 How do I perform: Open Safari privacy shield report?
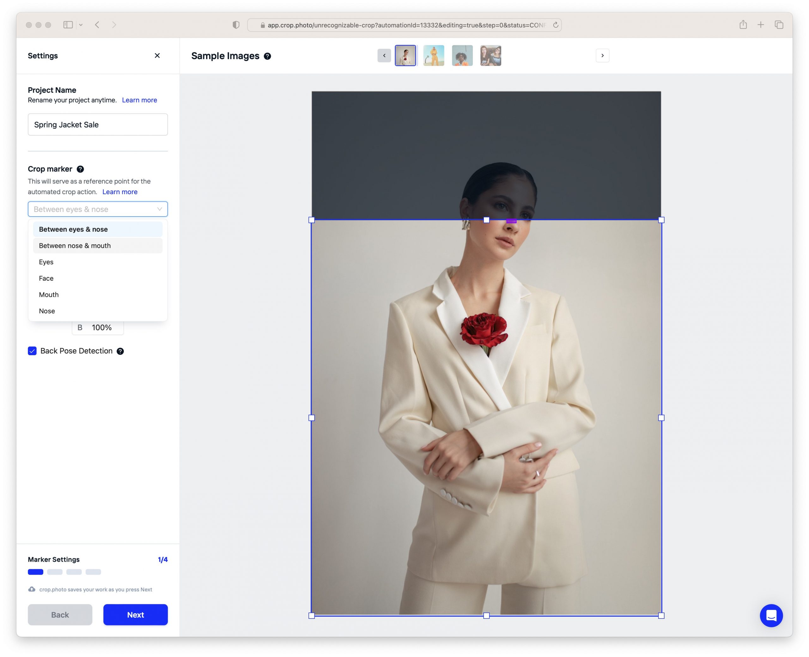pos(236,25)
